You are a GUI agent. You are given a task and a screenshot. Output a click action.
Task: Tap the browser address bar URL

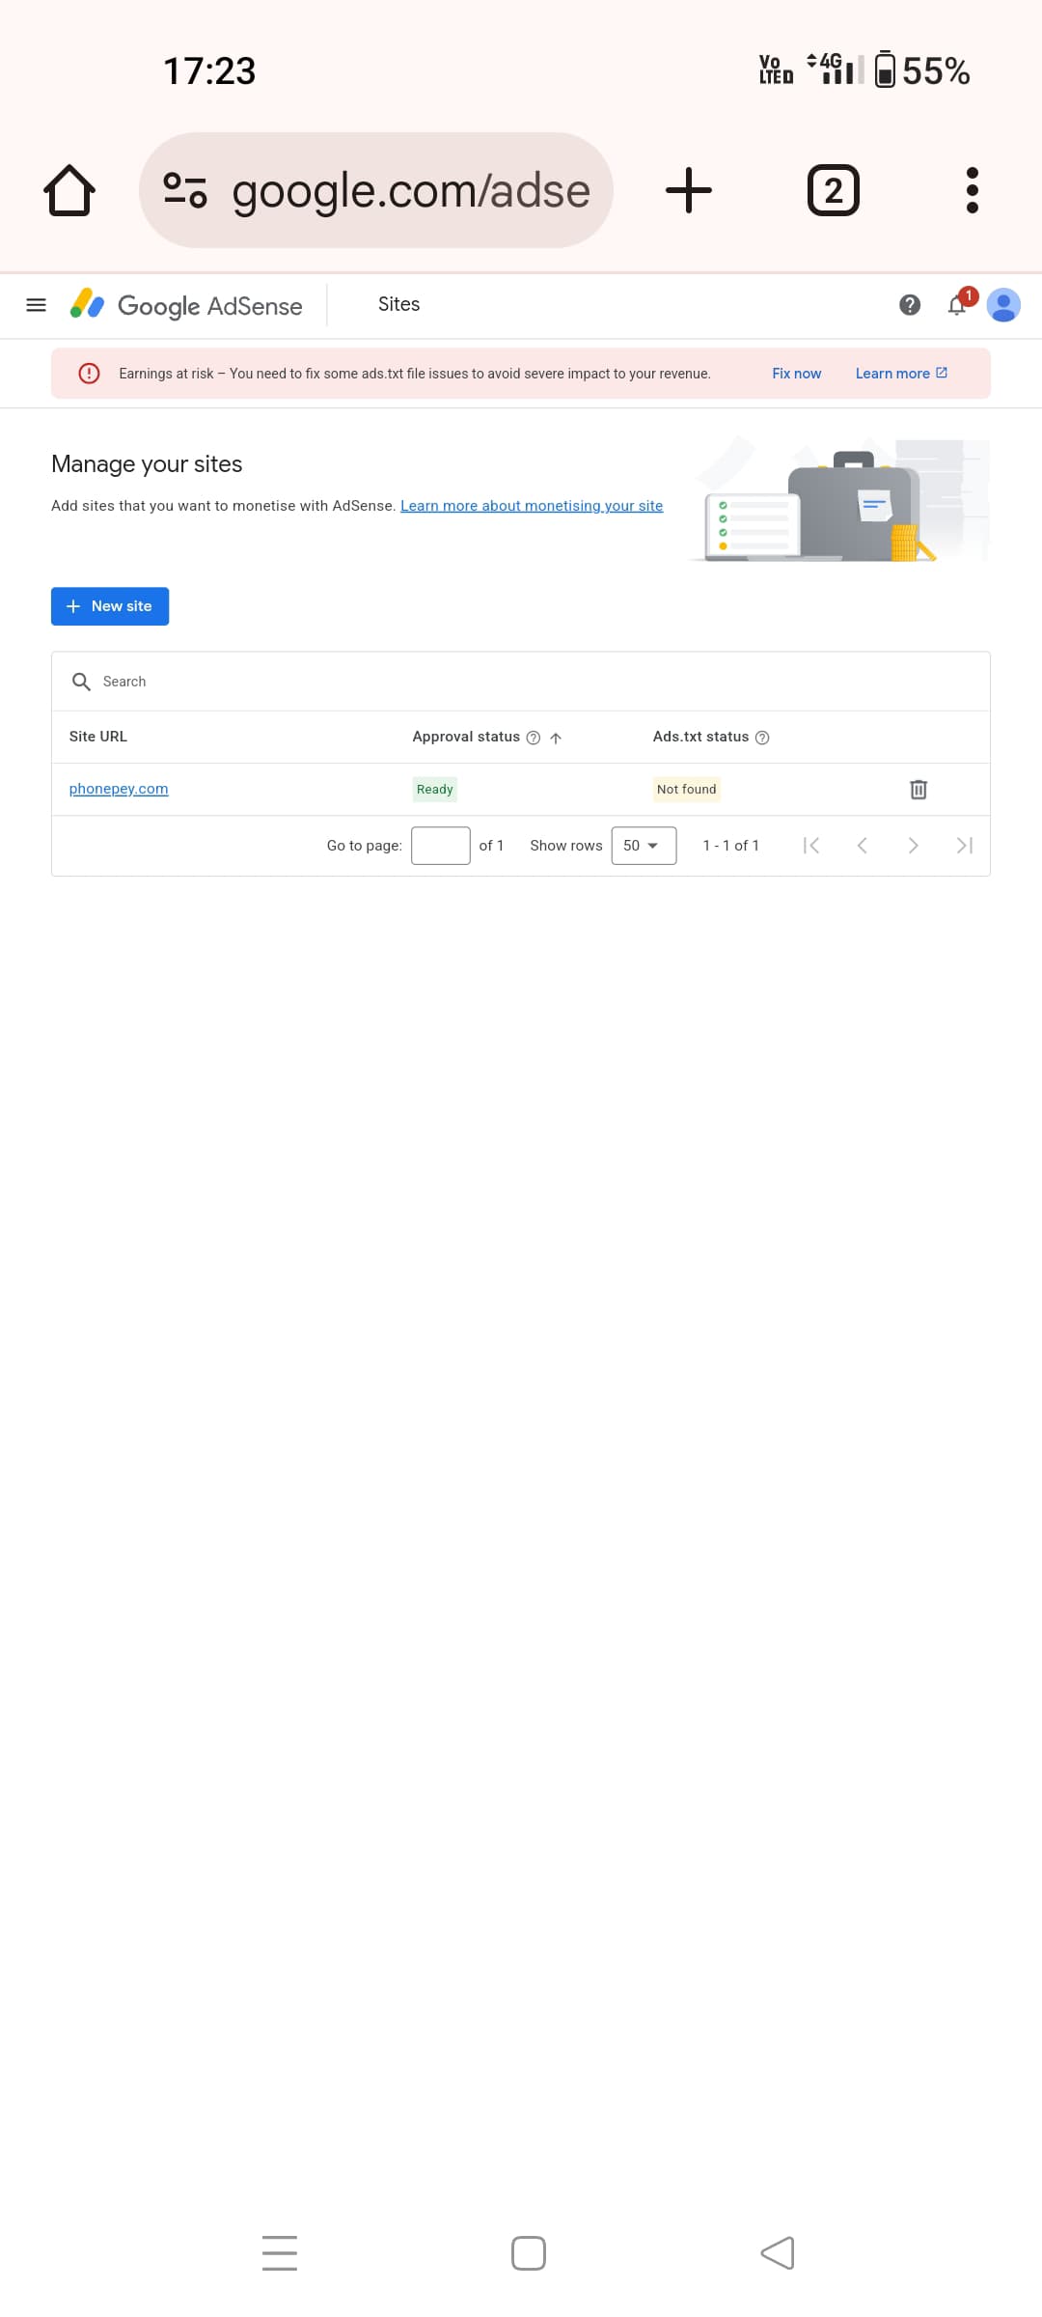coord(411,190)
